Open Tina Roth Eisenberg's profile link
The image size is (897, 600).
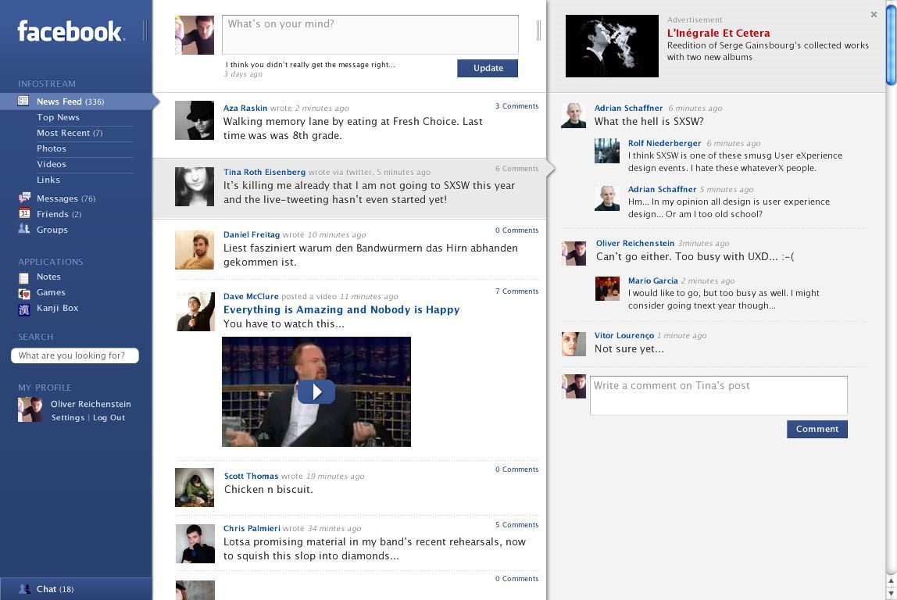(x=264, y=172)
